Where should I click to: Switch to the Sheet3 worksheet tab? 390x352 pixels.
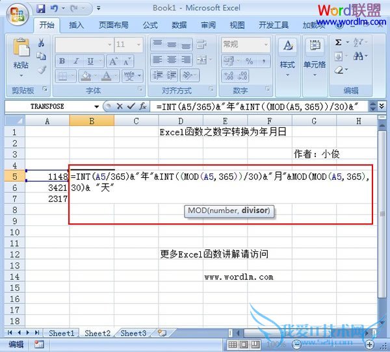click(133, 333)
